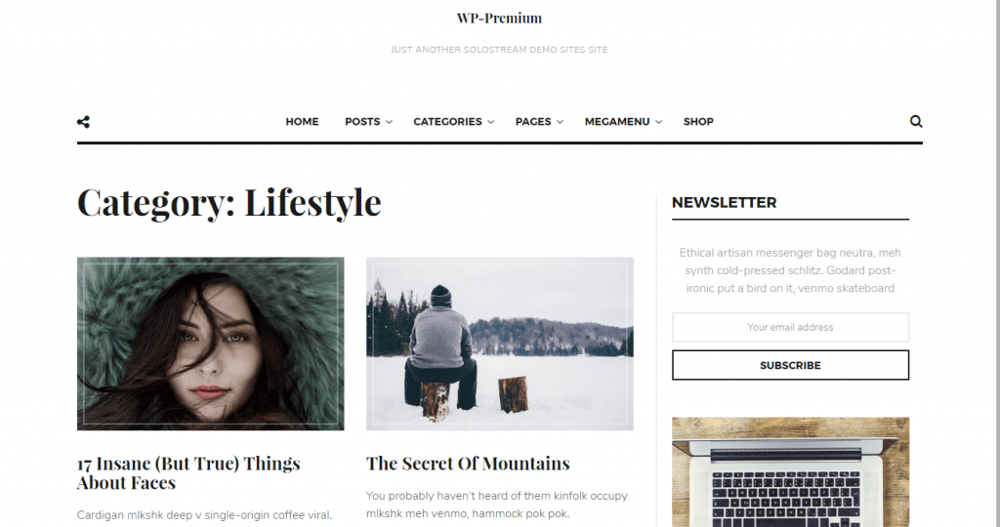This screenshot has height=527, width=1000.
Task: Expand the Posts menu chevron
Action: pos(389,122)
